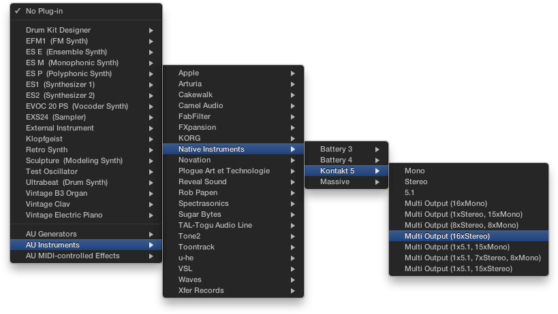
Task: Open Native Instruments submenu
Action: [233, 149]
